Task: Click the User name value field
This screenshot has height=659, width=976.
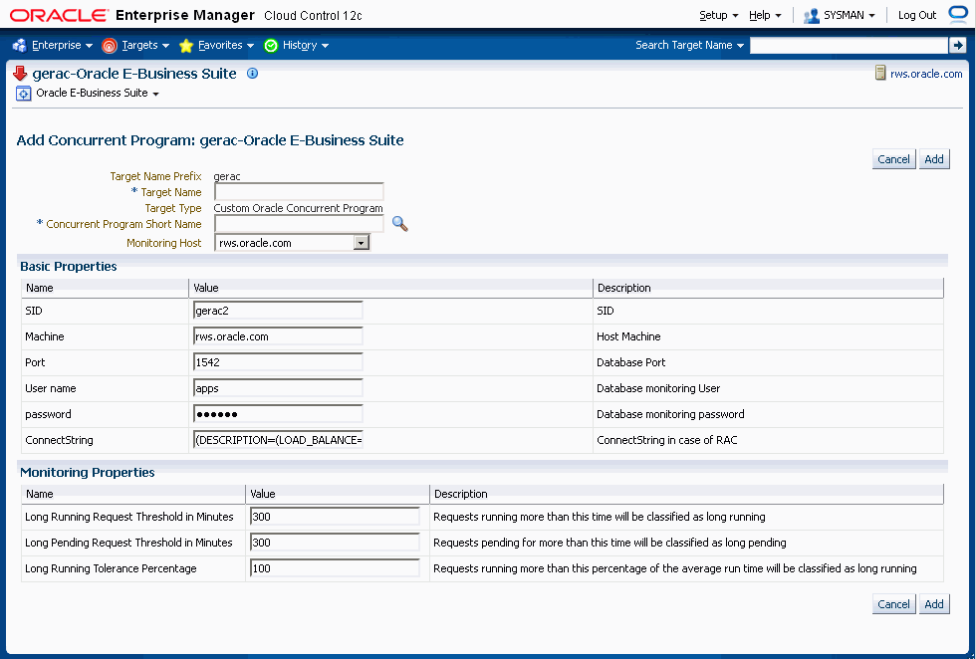Action: [278, 388]
